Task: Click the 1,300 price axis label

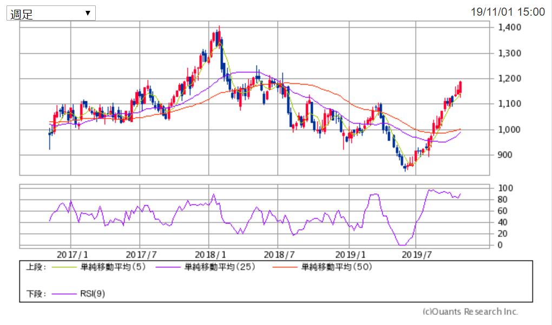Action: point(509,54)
